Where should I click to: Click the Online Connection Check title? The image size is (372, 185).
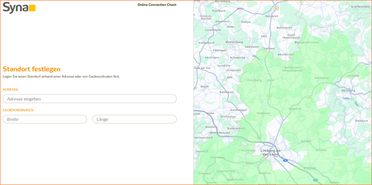[x=157, y=5]
